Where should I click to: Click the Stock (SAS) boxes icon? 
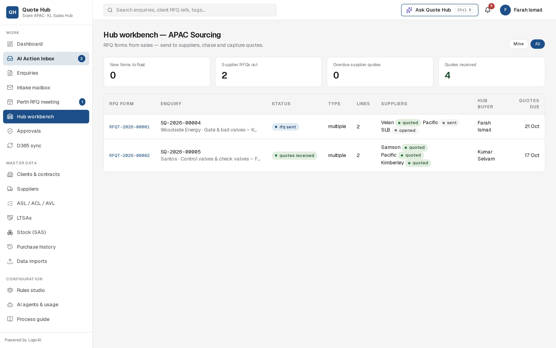10,232
